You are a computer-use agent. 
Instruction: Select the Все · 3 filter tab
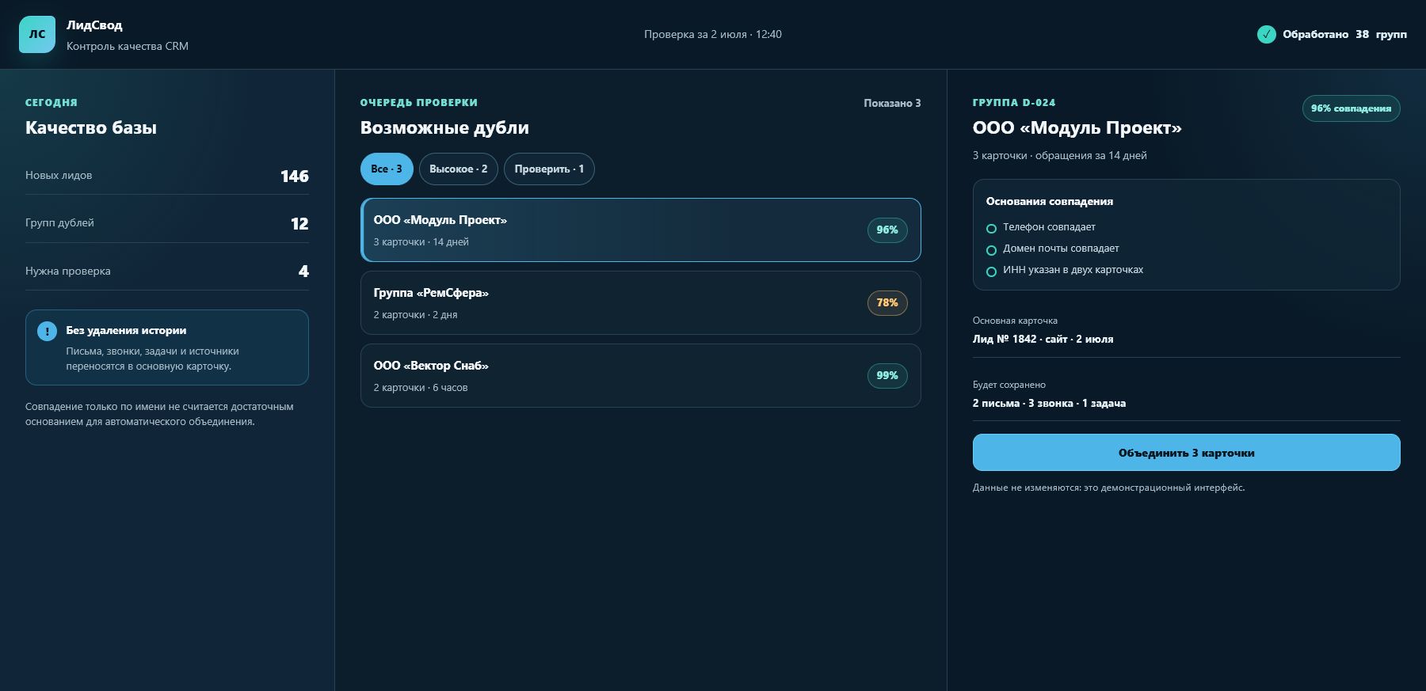coord(387,169)
